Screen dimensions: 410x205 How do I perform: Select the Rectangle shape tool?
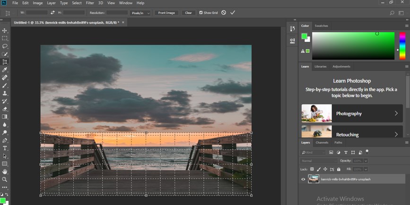[5, 164]
